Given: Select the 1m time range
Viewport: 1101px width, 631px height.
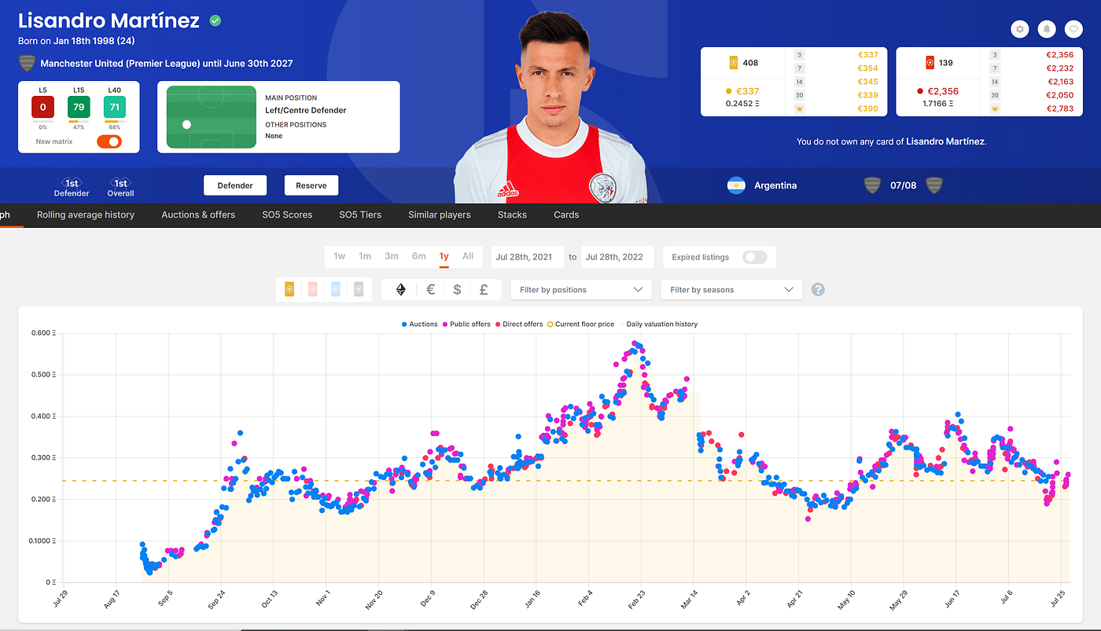Looking at the screenshot, I should 365,256.
